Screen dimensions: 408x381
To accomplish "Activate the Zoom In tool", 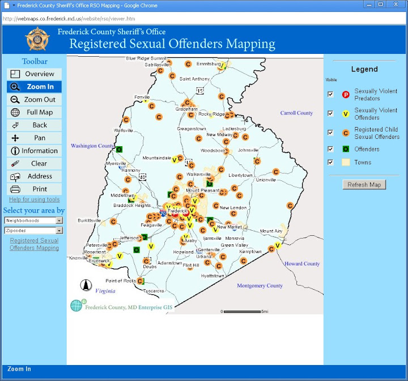I will (x=34, y=87).
